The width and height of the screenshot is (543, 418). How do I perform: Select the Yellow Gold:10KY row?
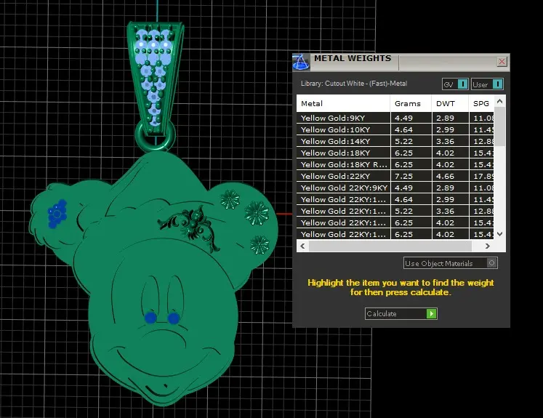[395, 129]
